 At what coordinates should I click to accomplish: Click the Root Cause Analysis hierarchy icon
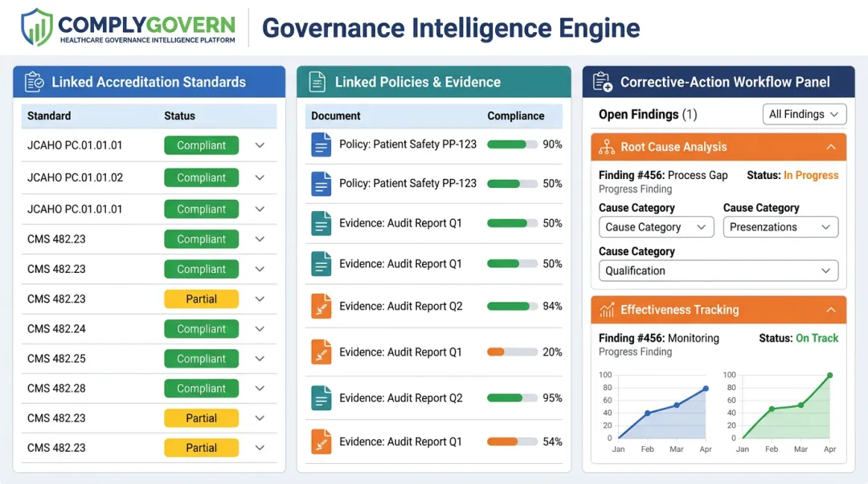[607, 147]
